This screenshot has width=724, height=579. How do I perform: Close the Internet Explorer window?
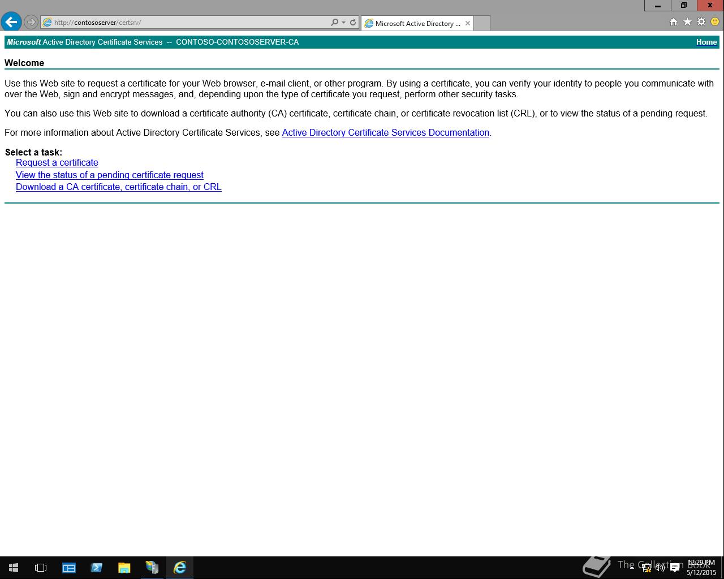[710, 5]
